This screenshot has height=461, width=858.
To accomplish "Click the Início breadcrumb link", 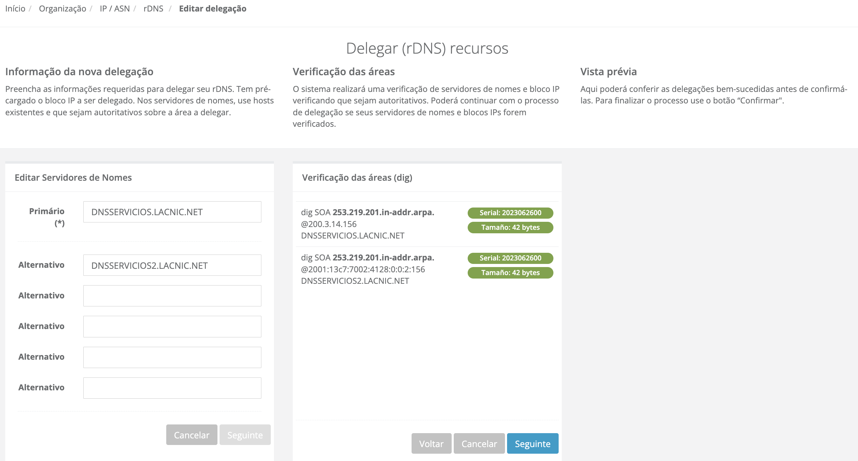I will (15, 9).
